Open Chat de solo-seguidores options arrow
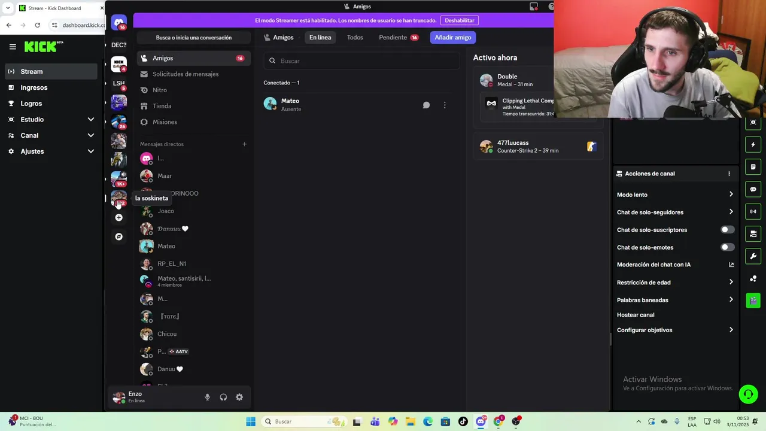766x431 pixels. pyautogui.click(x=731, y=212)
